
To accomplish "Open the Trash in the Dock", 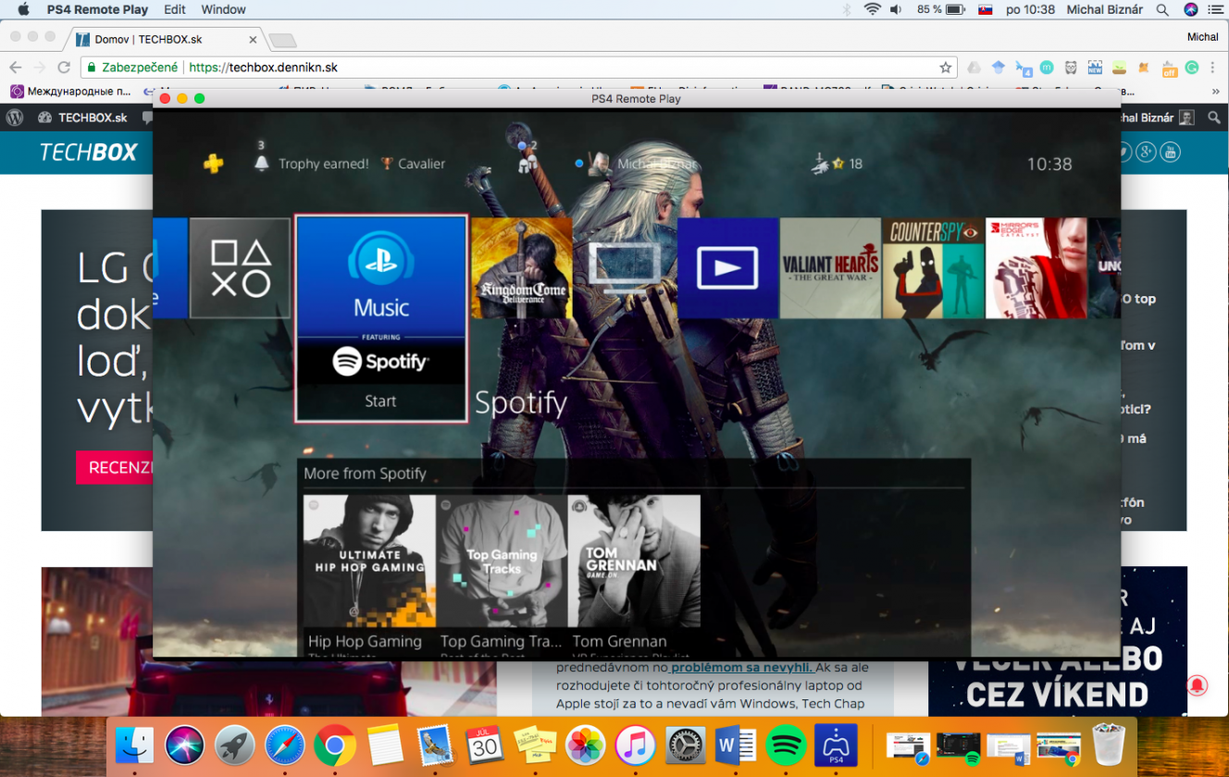I will coord(1107,743).
